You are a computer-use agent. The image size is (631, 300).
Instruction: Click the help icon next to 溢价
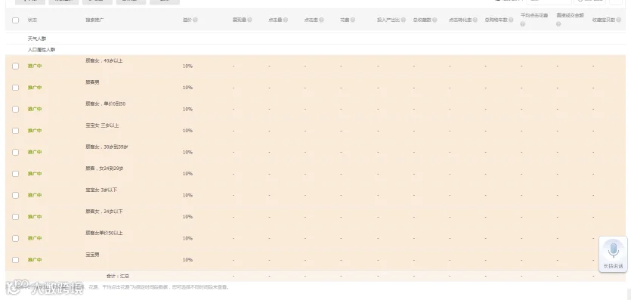(195, 20)
